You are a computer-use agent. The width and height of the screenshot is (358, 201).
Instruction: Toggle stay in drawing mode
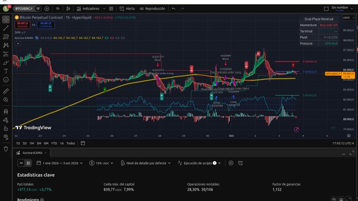click(x=6, y=120)
